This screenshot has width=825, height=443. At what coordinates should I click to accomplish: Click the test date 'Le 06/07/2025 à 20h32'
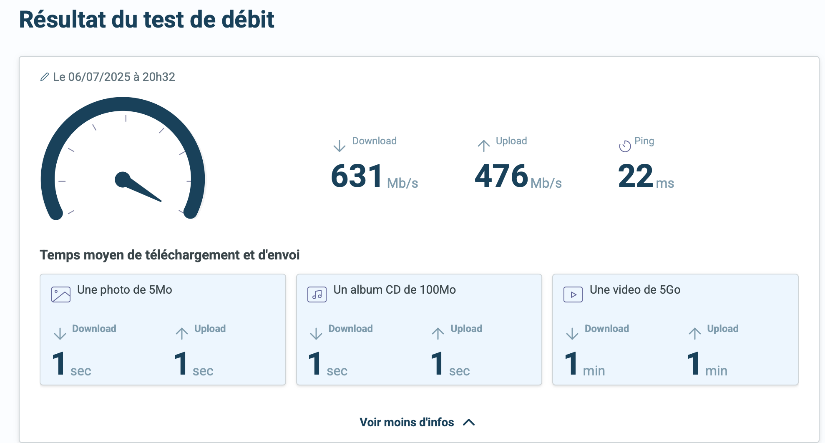click(x=114, y=77)
